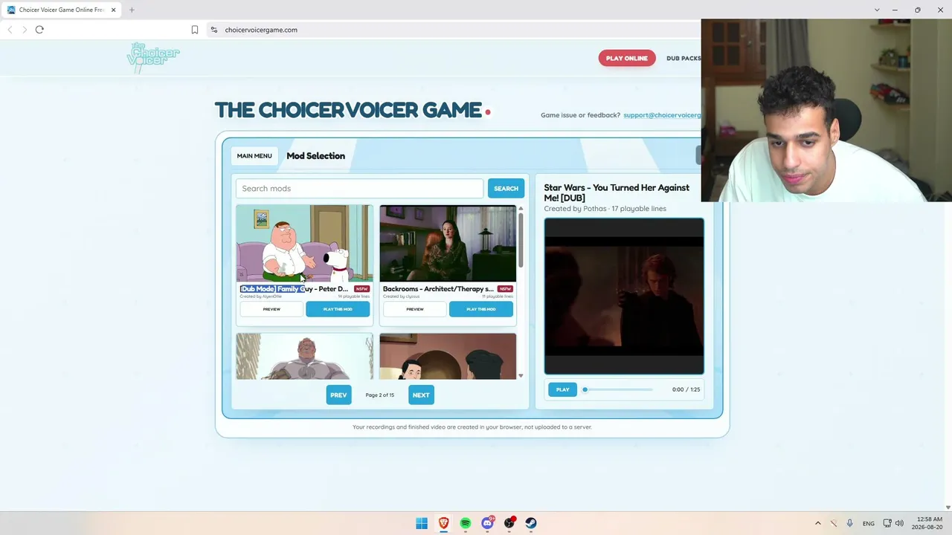The height and width of the screenshot is (535, 952).
Task: Click the Star Wars mod title
Action: (617, 192)
